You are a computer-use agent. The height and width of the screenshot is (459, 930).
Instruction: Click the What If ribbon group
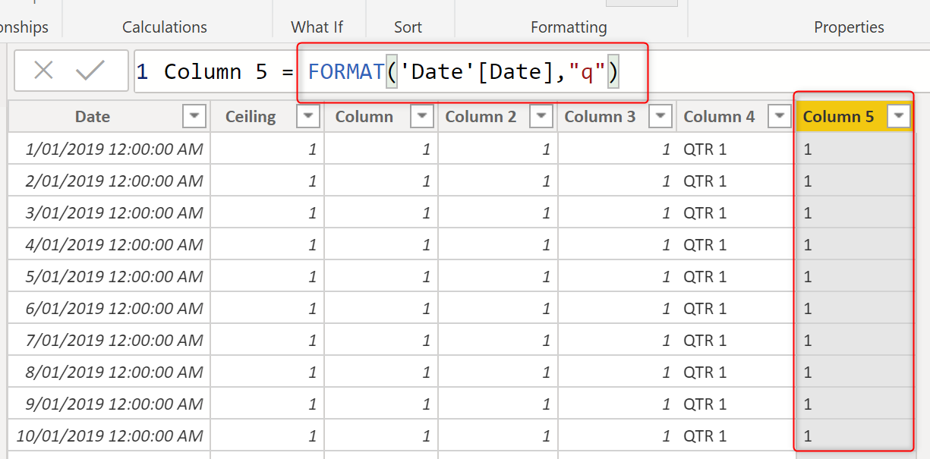pyautogui.click(x=317, y=27)
